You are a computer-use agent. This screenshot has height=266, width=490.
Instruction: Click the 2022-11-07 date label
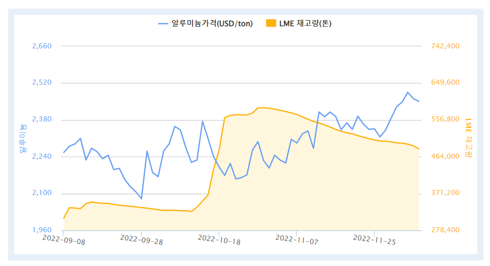[297, 240]
